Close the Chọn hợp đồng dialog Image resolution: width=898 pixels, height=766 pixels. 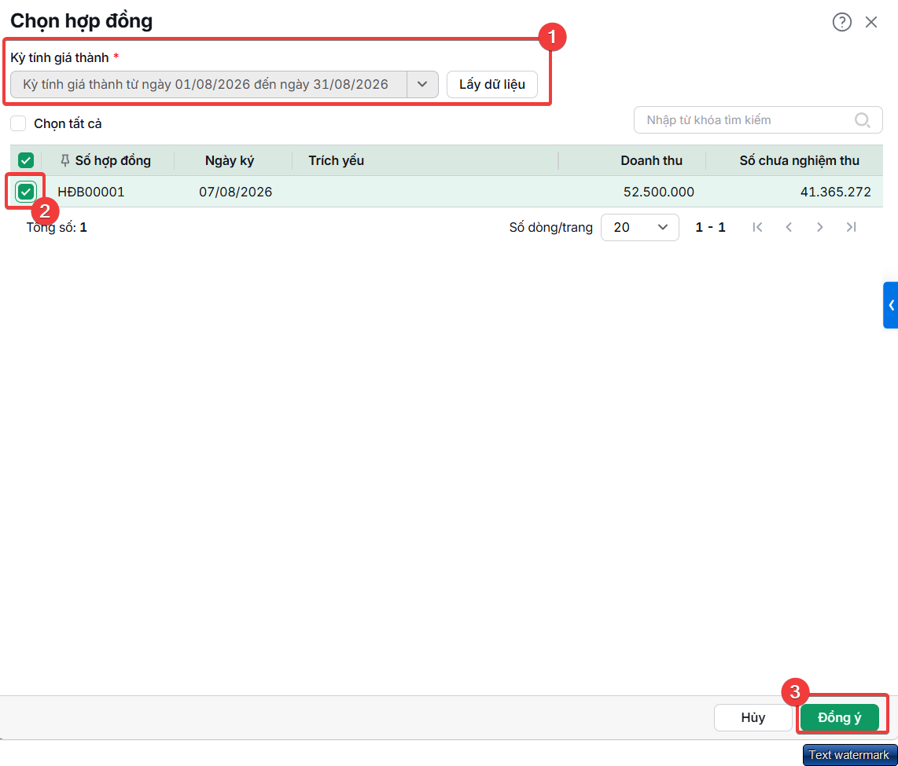click(x=871, y=22)
